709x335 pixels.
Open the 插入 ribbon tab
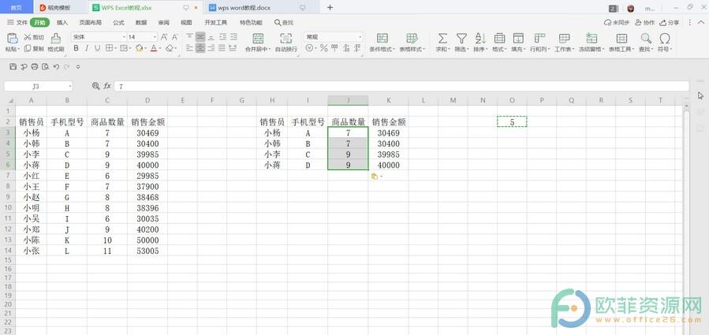pos(62,23)
